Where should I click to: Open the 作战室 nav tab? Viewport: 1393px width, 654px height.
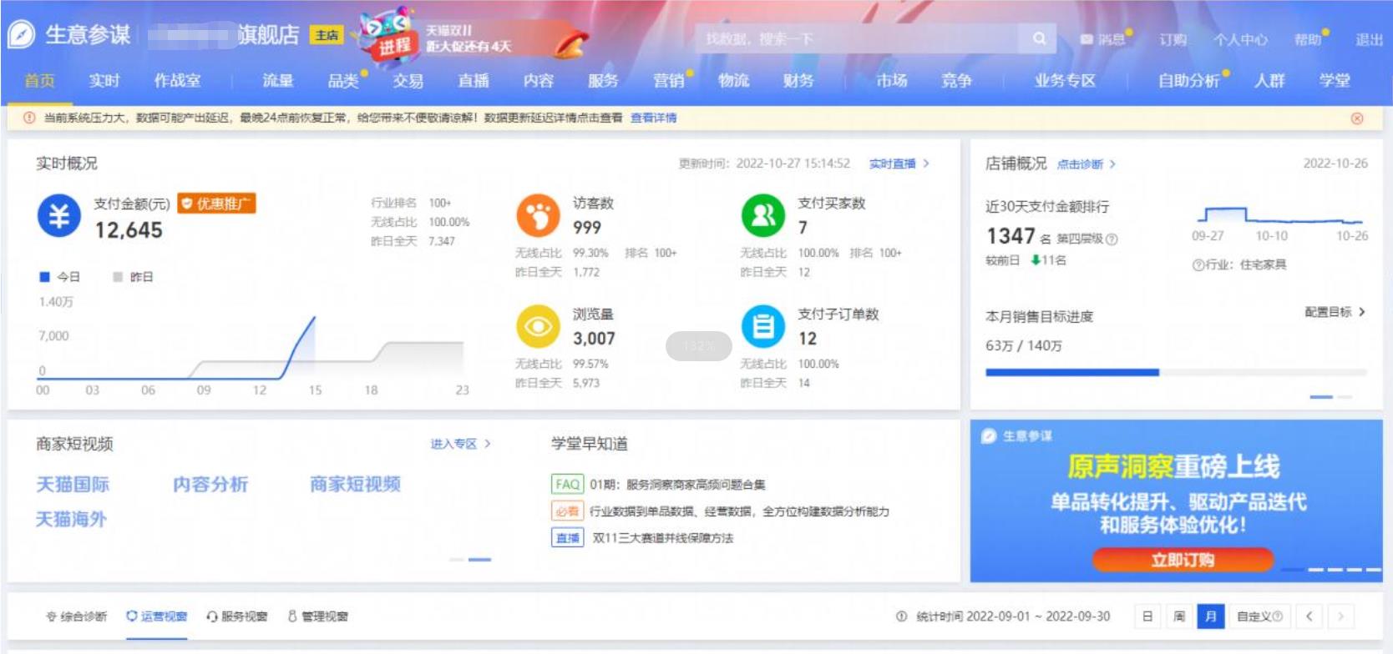coord(177,81)
